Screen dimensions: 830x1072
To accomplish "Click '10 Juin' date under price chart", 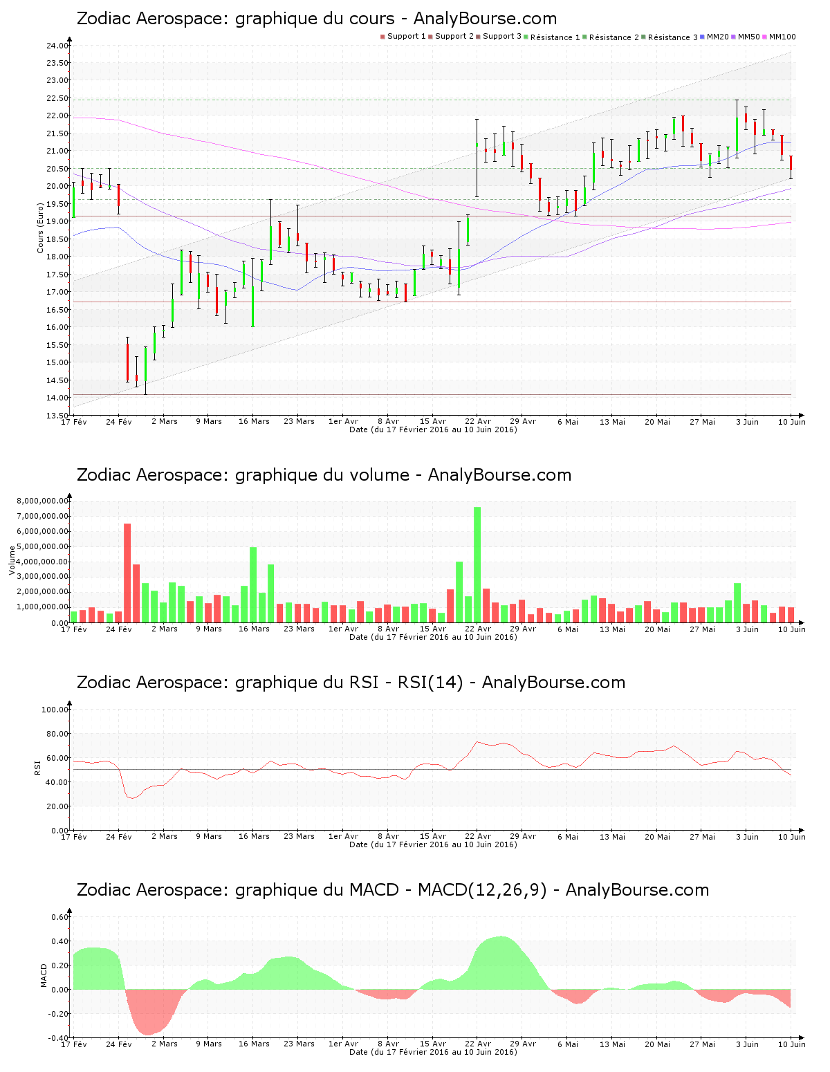I will click(x=792, y=421).
